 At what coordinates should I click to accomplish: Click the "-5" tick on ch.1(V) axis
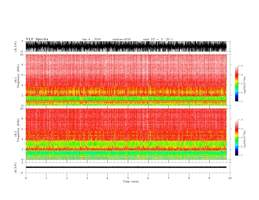[22, 52]
